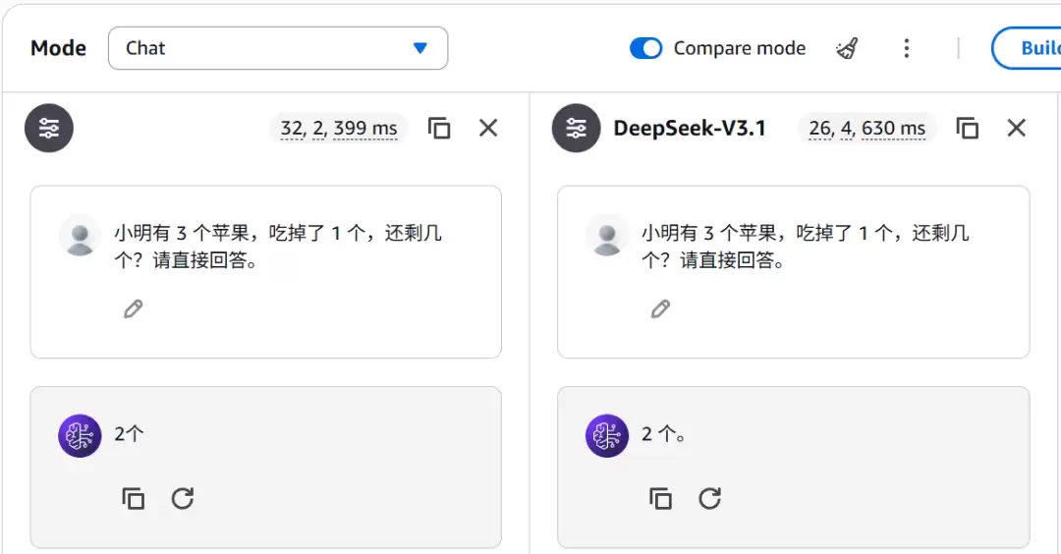Regenerate the DeepSeek-V3.1 response
This screenshot has height=554, width=1061.
tap(710, 498)
